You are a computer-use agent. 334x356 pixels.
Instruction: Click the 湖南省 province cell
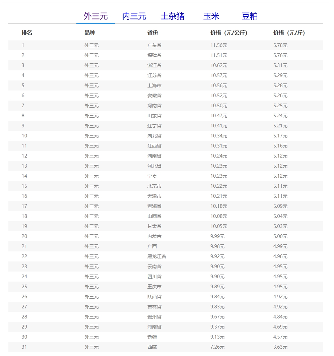(154, 156)
